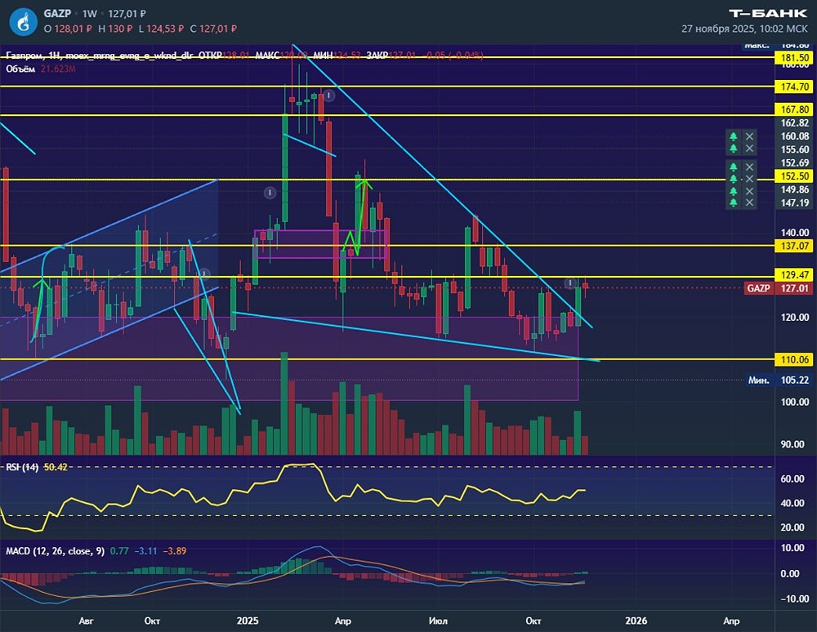The width and height of the screenshot is (817, 632).
Task: Click the 167.80 yellow price label
Action: click(x=795, y=109)
